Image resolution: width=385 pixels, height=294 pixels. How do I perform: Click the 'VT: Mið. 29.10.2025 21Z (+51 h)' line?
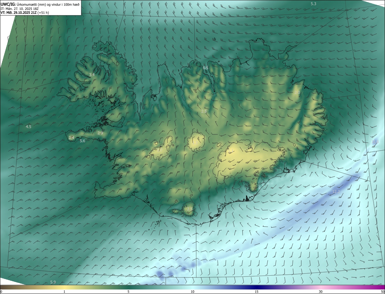(x=25, y=13)
